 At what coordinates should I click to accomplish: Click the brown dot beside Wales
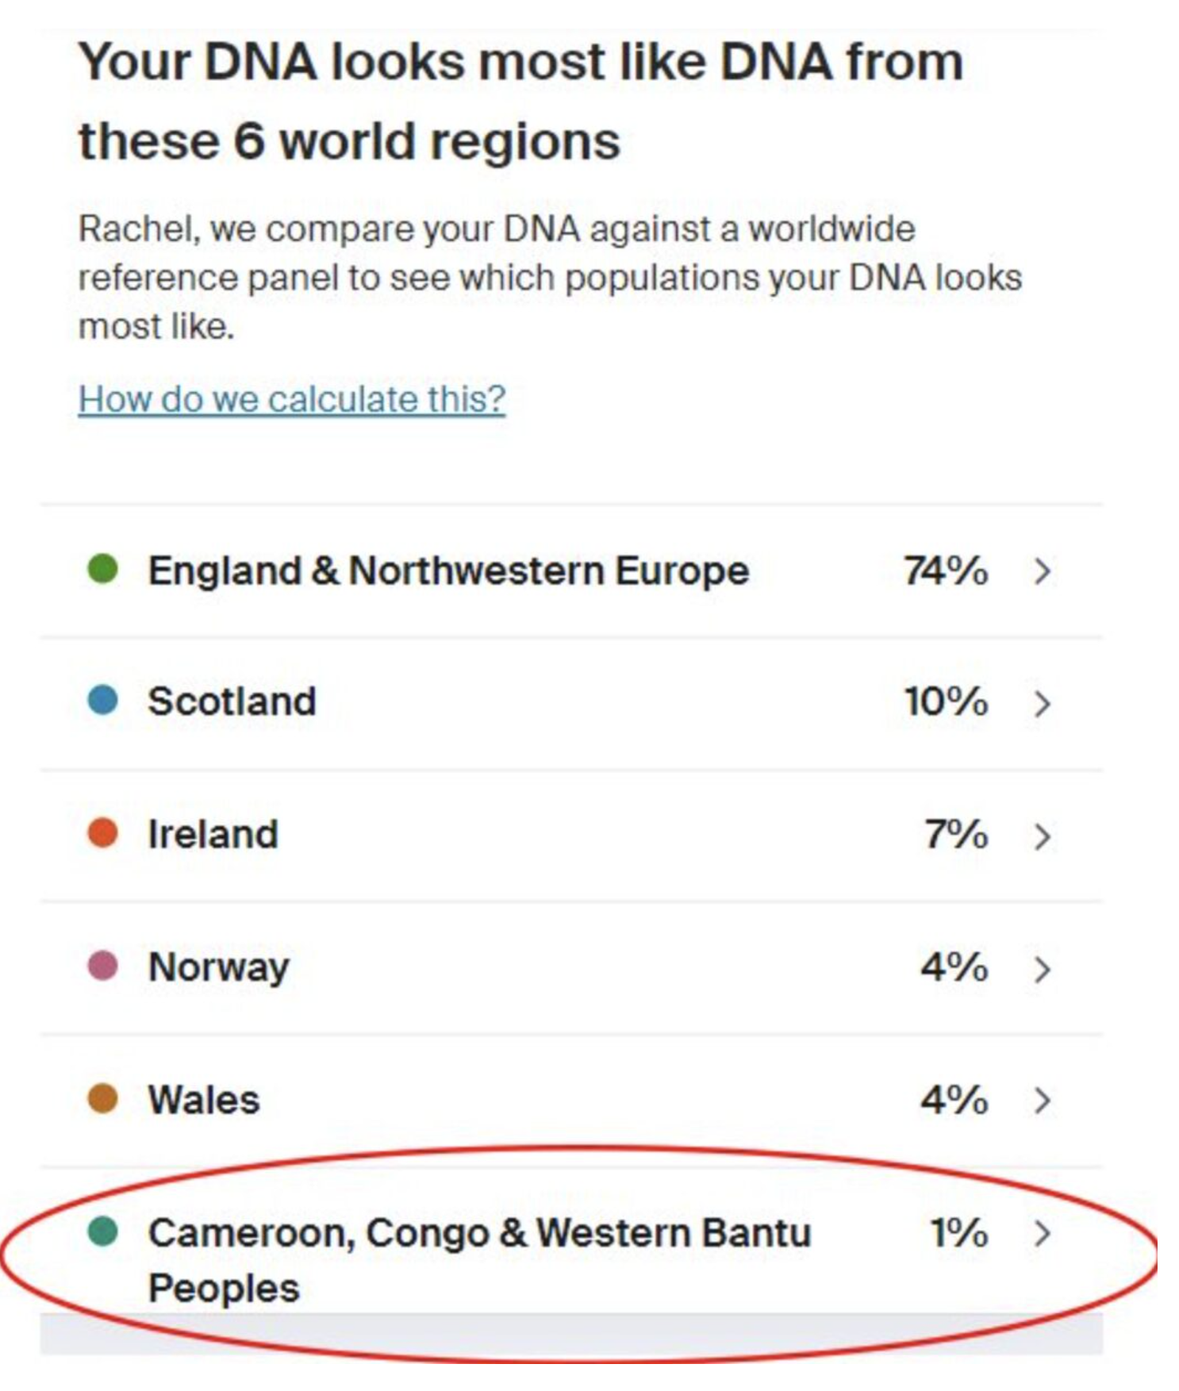102,1099
